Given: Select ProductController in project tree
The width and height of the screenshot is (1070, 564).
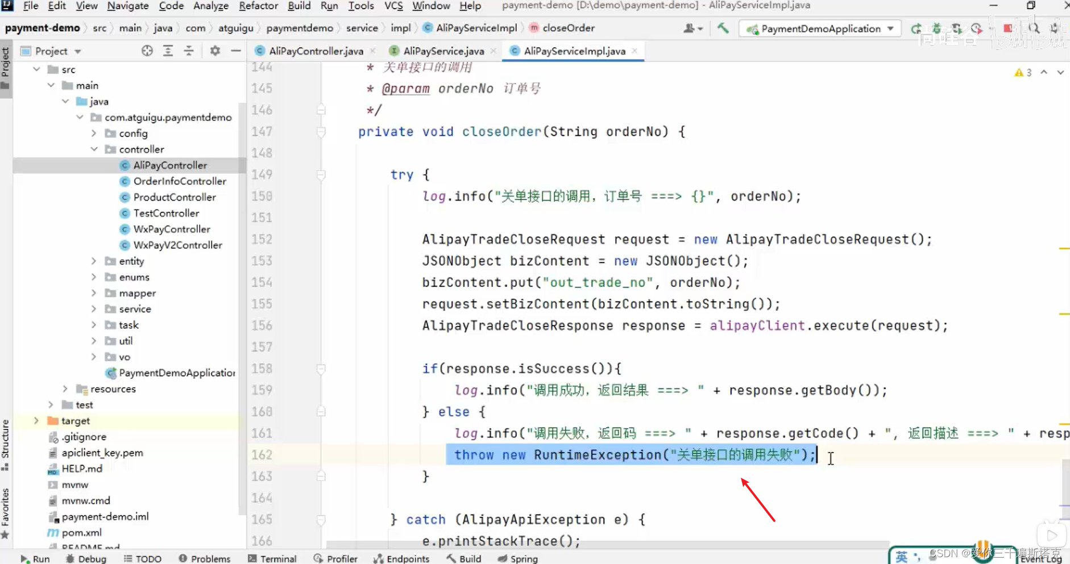Looking at the screenshot, I should coord(175,197).
